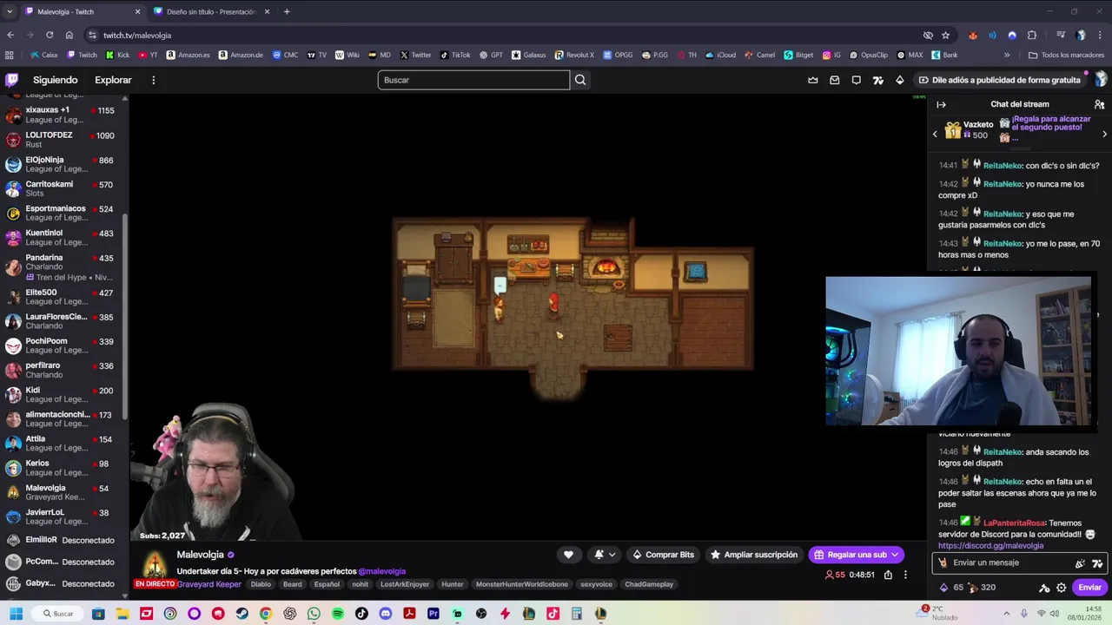Click the search magnifier button

coord(580,80)
